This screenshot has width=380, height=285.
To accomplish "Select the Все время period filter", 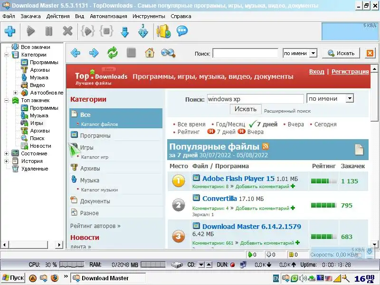I will [191, 124].
